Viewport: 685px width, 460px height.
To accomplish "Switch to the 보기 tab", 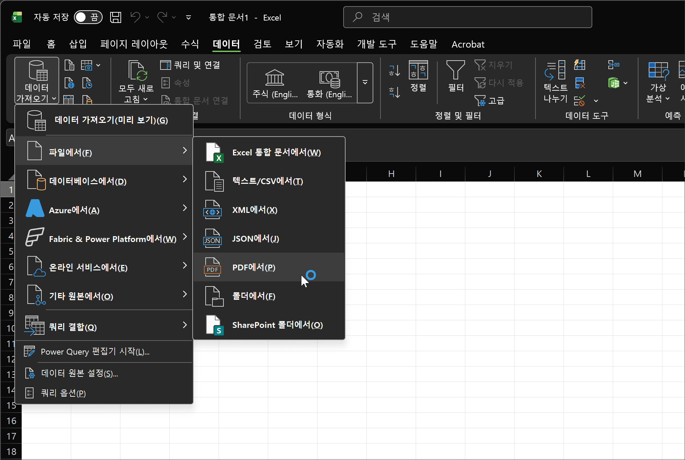I will pos(294,44).
